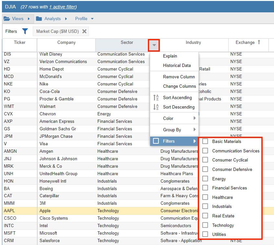Check the Technology sector filter
Viewport: 274px width, 245px height.
tap(205, 225)
